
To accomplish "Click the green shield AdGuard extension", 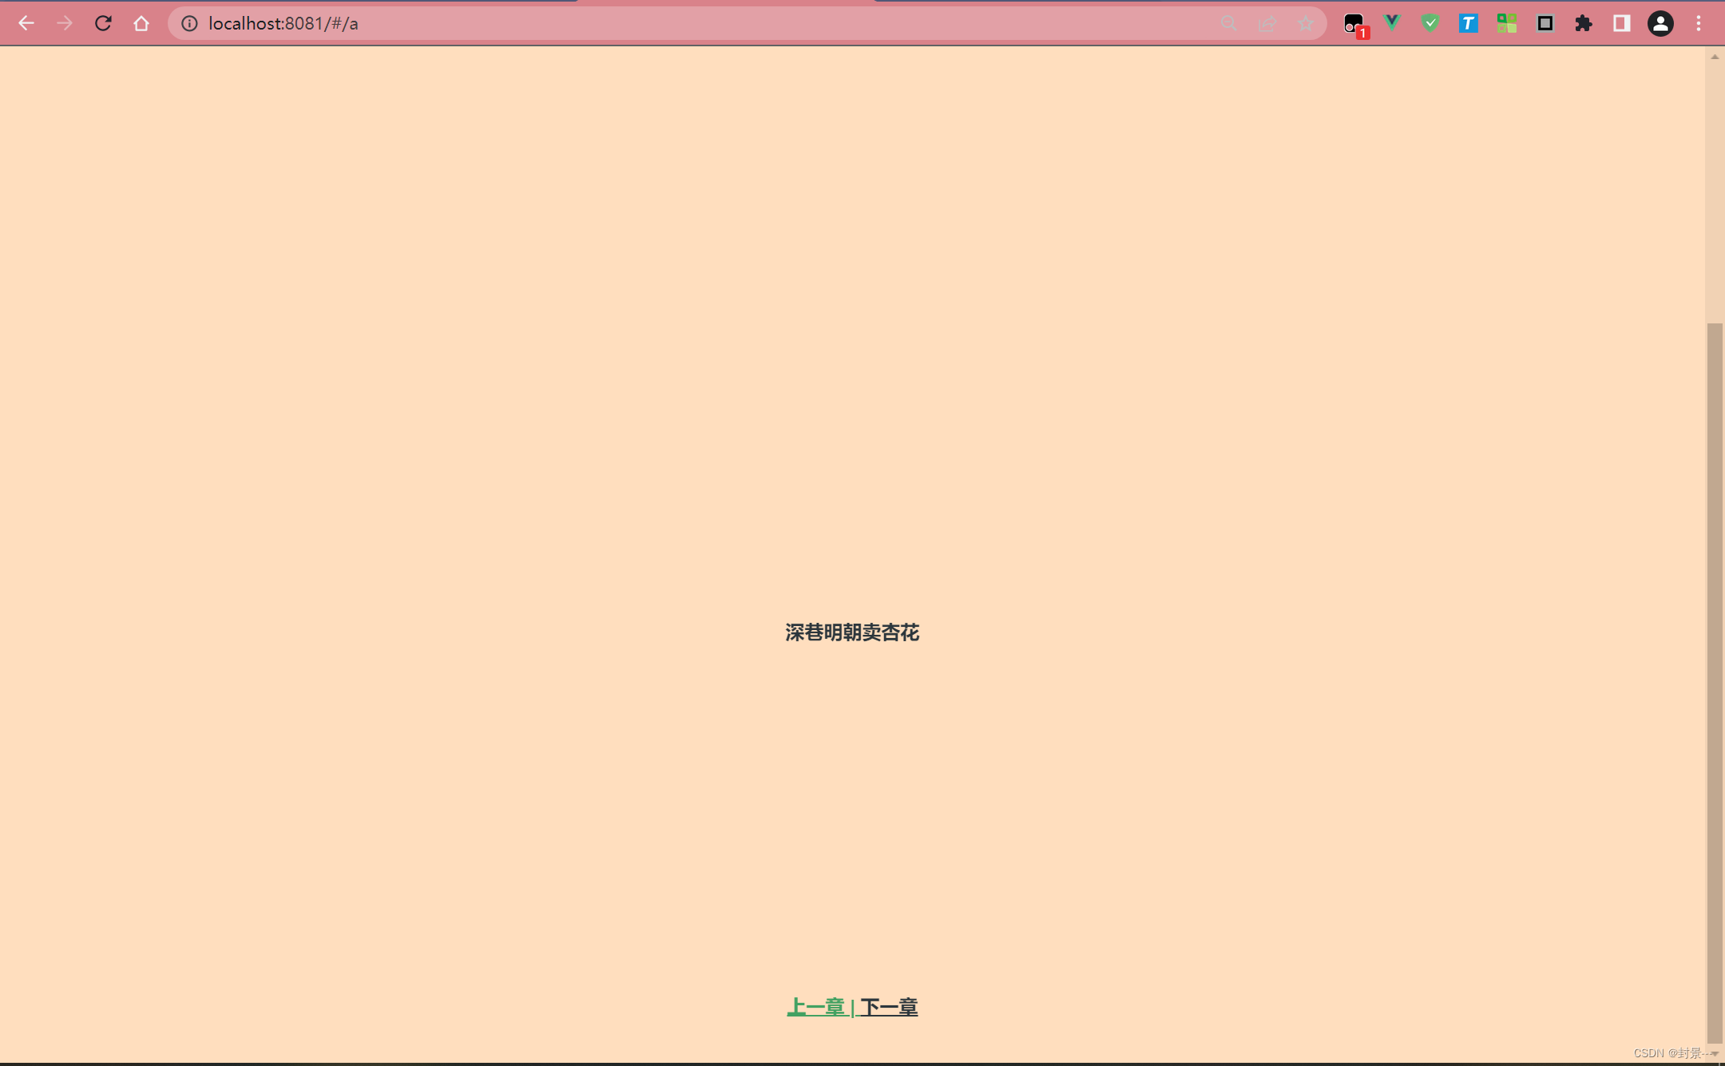I will click(1430, 23).
